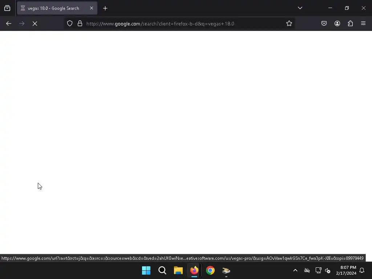Open a new tab with the plus button
The width and height of the screenshot is (372, 279).
pos(105,8)
